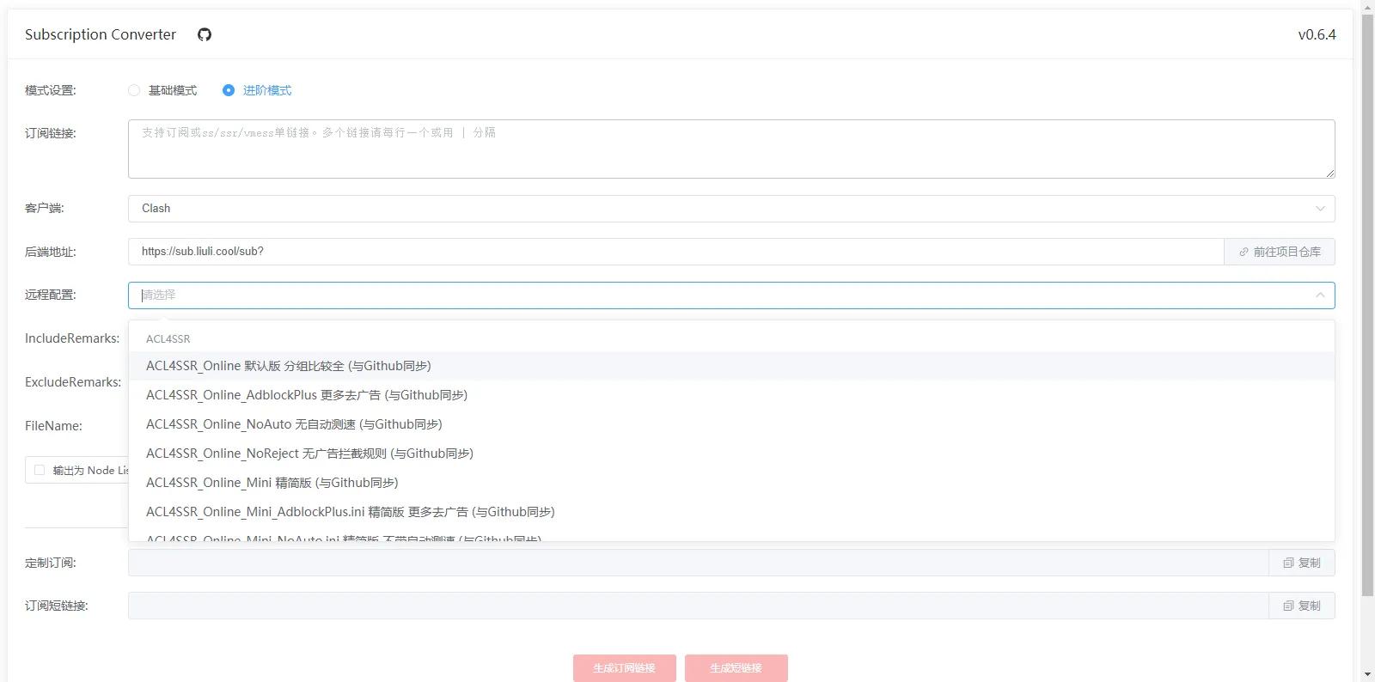Choose ACL4SSR_Online_Mini 精简版 option
Viewport: 1375px width, 682px height.
[731, 483]
